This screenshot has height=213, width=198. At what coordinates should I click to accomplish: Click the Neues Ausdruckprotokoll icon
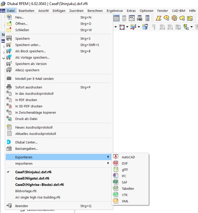pos(9,127)
